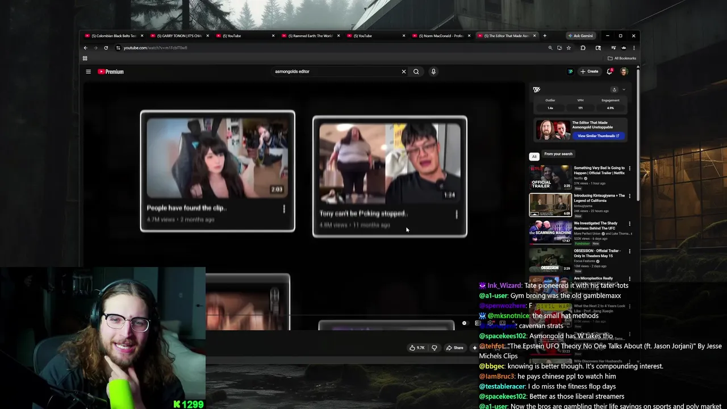727x409 pixels.
Task: Toggle closed captions in the player
Action: pos(478,323)
